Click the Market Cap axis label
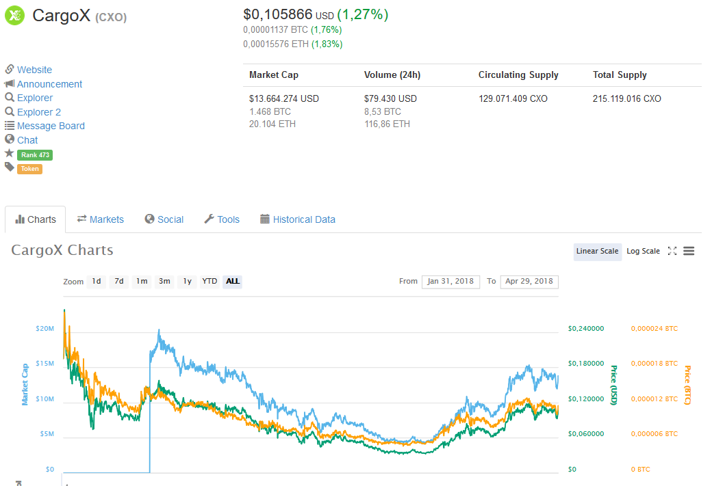The width and height of the screenshot is (712, 486). pyautogui.click(x=25, y=384)
